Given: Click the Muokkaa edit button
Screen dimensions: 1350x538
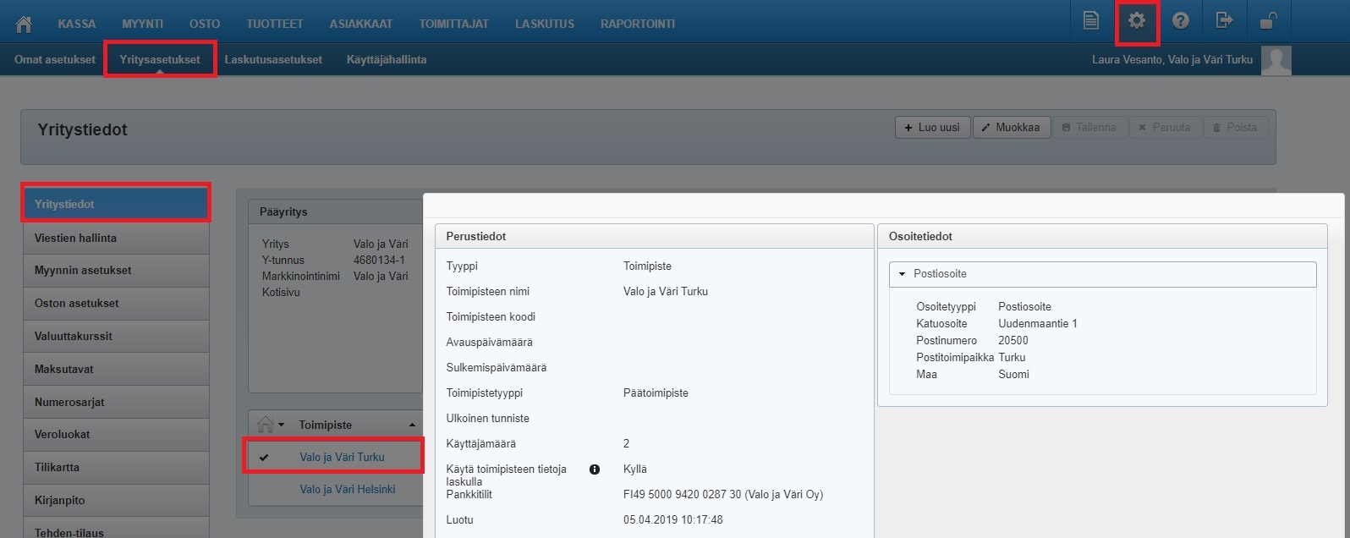Looking at the screenshot, I should click(x=1011, y=128).
